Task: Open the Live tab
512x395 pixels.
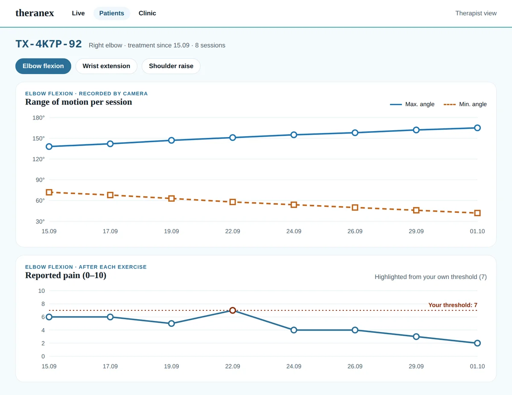Action: [x=78, y=13]
